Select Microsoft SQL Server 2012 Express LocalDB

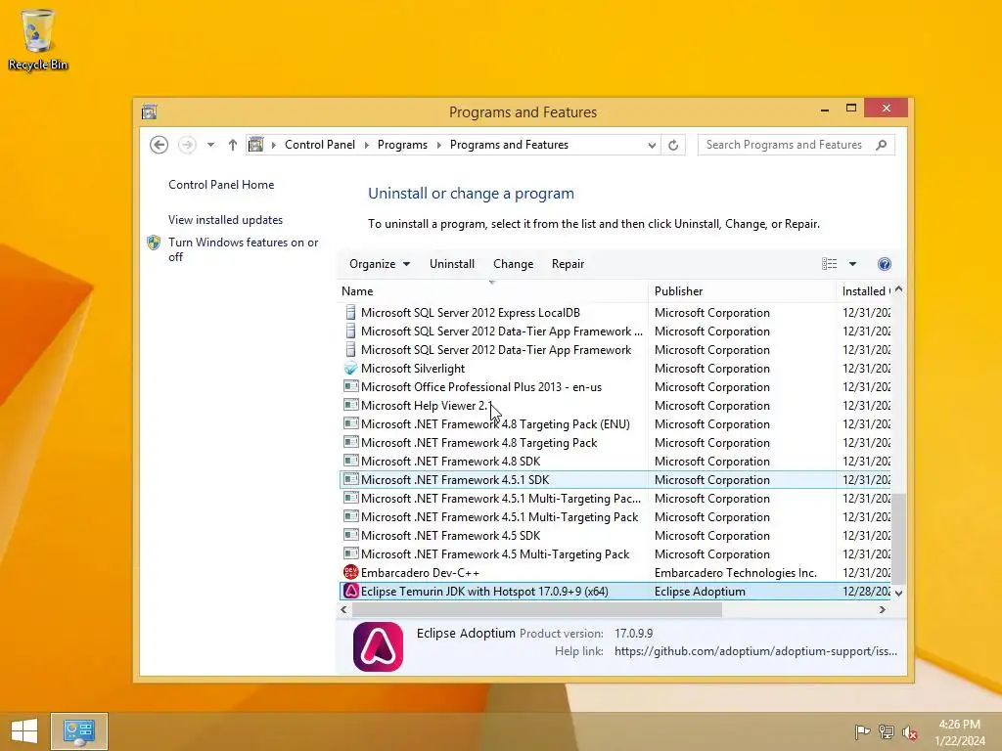click(x=615, y=313)
